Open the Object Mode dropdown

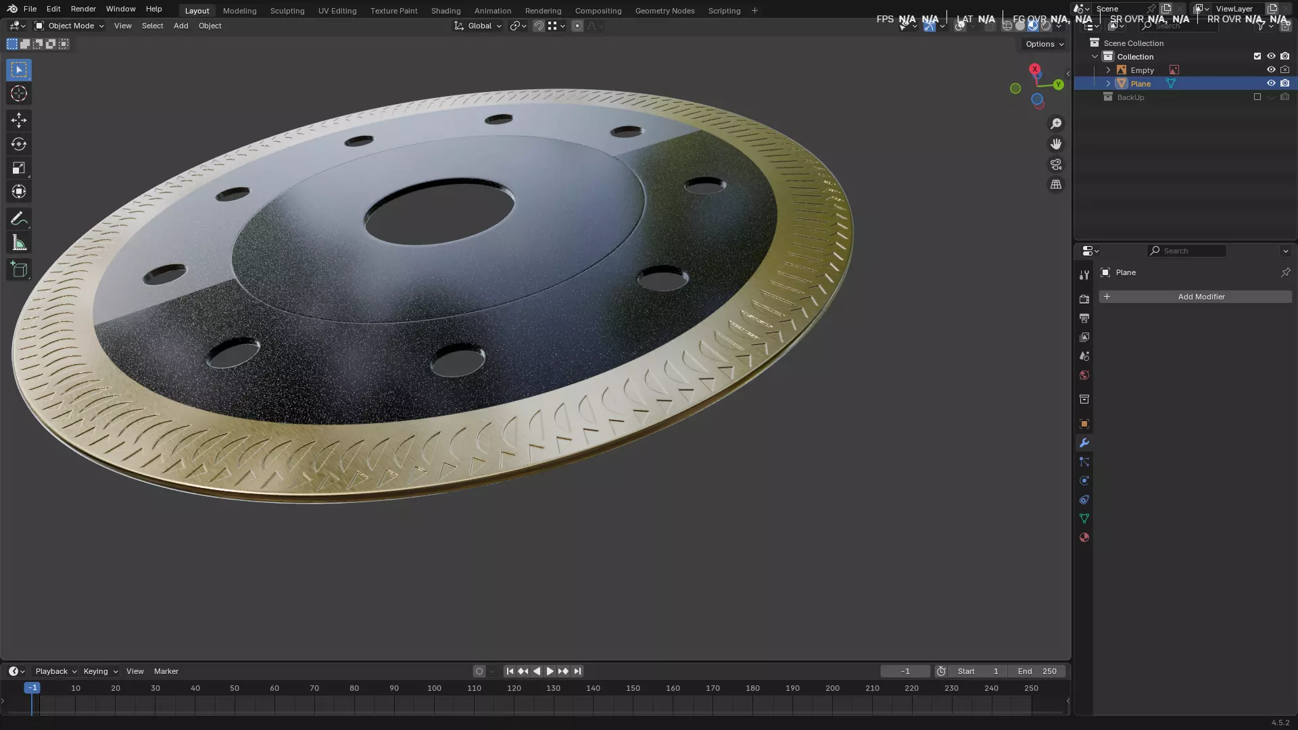click(x=69, y=26)
